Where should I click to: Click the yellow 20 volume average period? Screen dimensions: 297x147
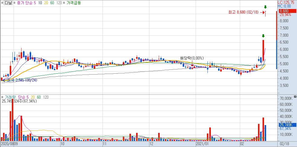pyautogui.click(x=33, y=97)
